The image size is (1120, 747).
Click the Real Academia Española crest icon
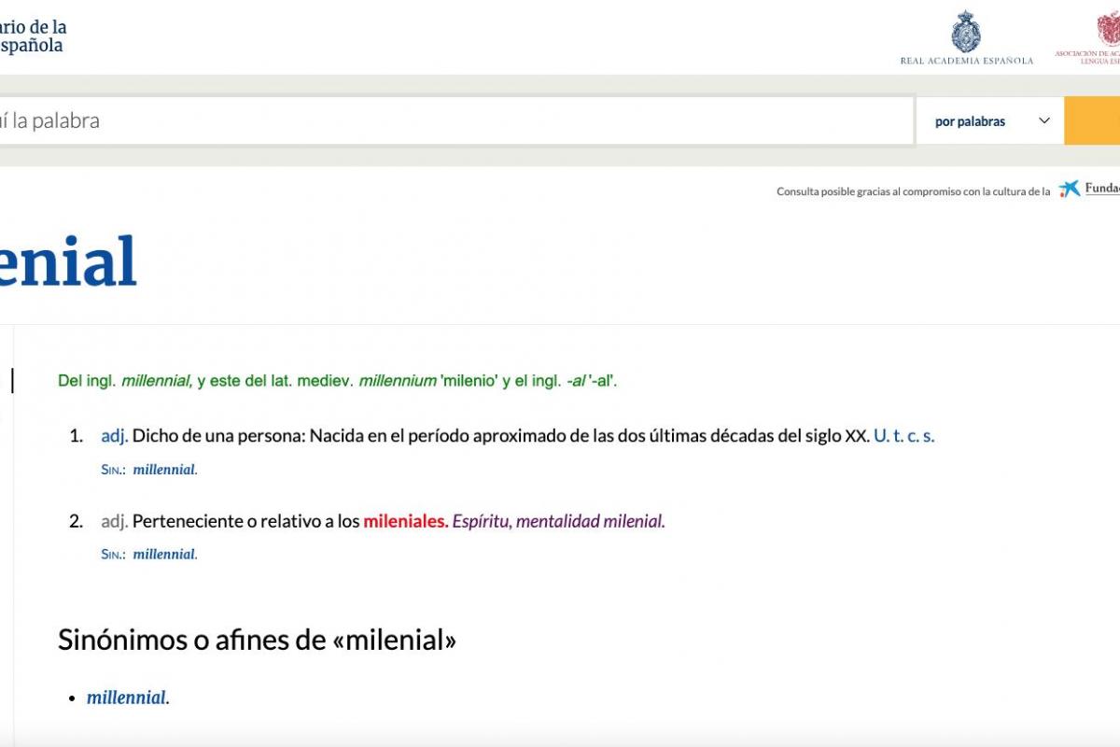pyautogui.click(x=966, y=31)
